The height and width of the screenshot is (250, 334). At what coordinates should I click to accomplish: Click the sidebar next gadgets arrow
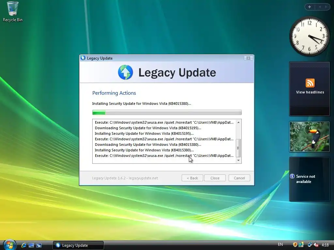coord(326,7)
